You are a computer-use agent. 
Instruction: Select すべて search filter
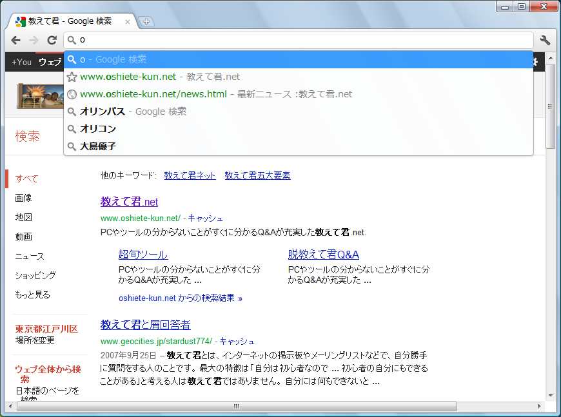pyautogui.click(x=26, y=179)
